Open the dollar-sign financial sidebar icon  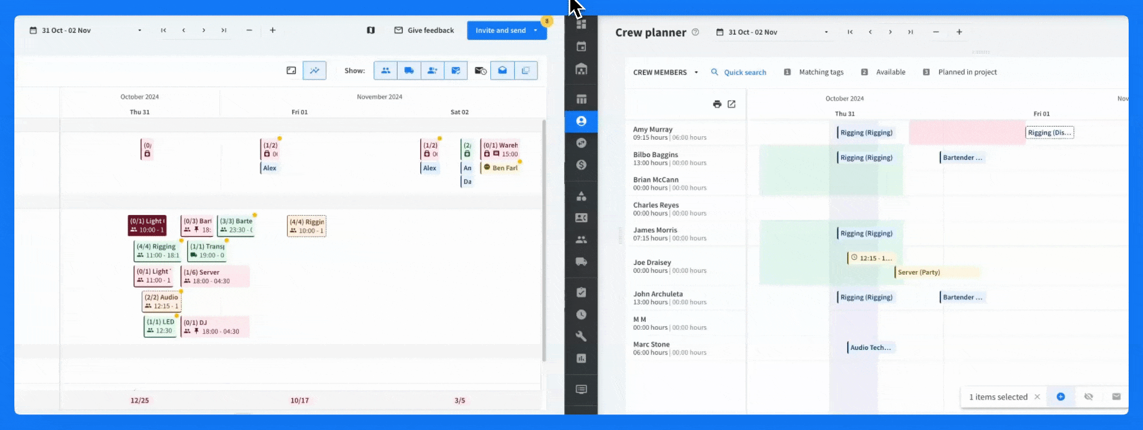pyautogui.click(x=581, y=165)
